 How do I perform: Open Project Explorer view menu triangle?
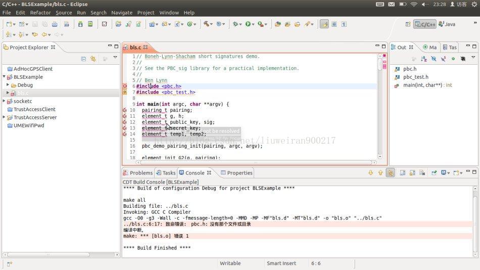(x=115, y=57)
